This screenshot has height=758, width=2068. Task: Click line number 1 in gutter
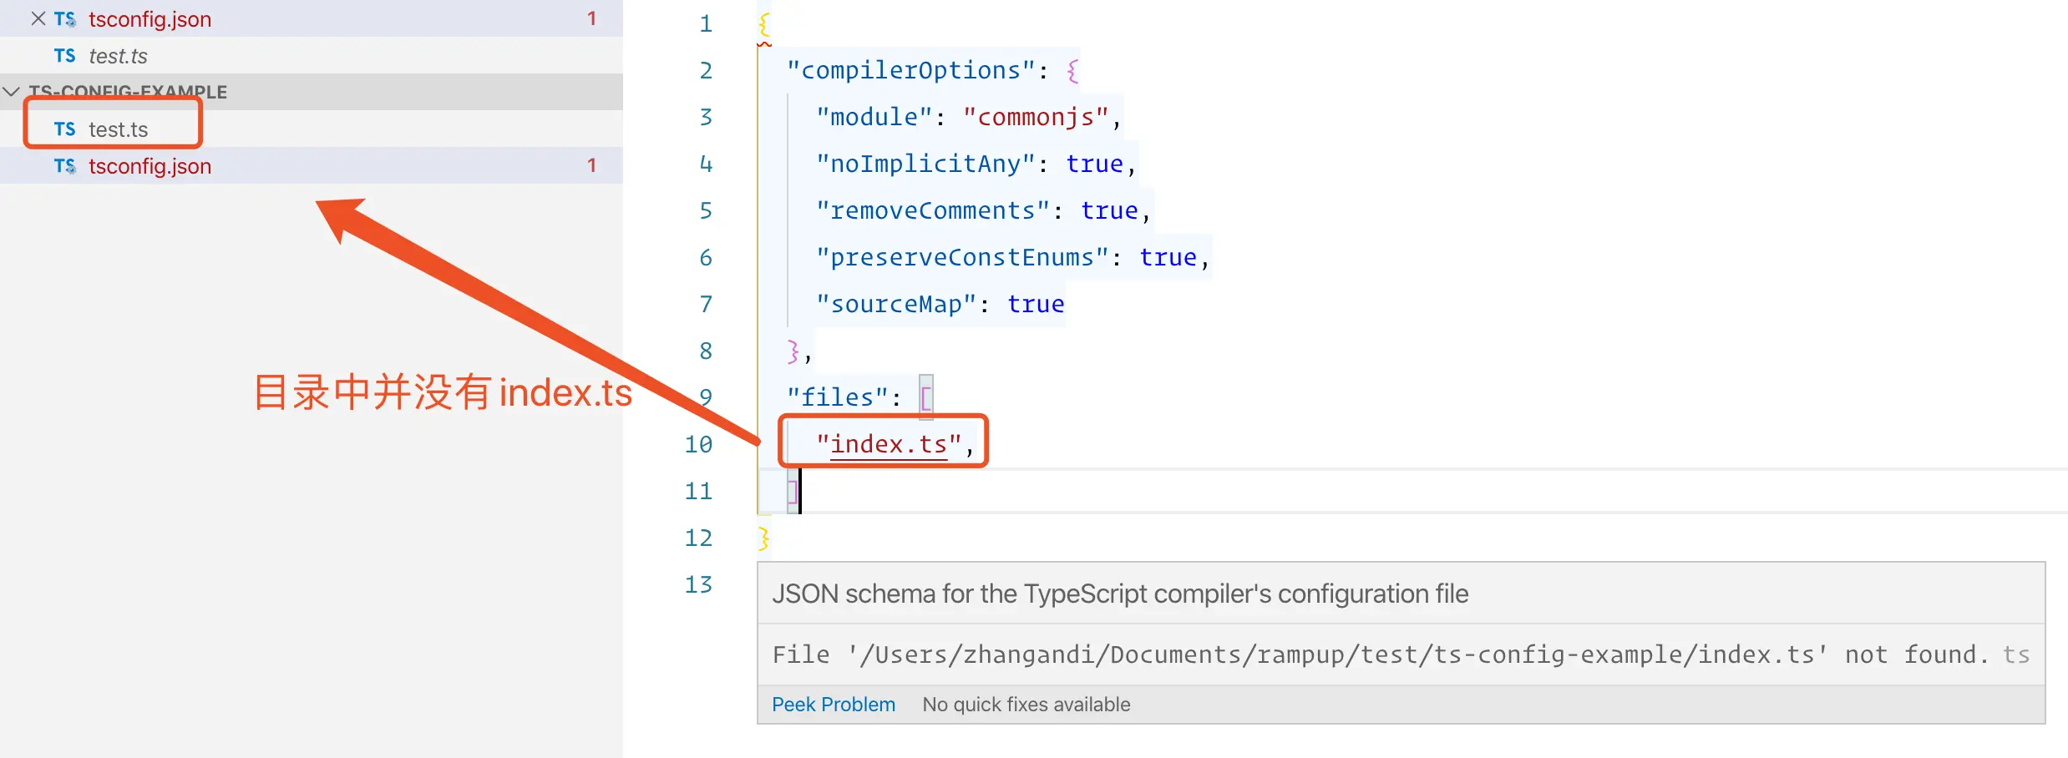[x=706, y=23]
